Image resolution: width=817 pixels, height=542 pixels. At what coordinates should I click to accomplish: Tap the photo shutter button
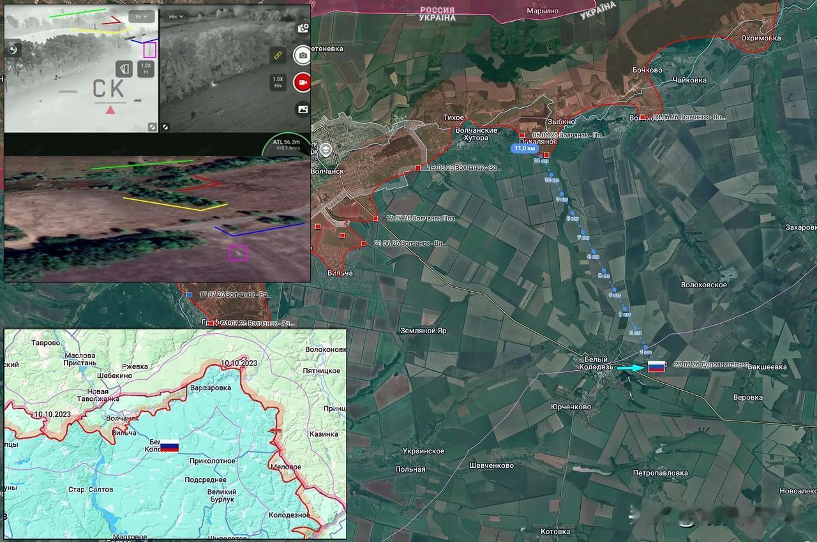pos(302,56)
